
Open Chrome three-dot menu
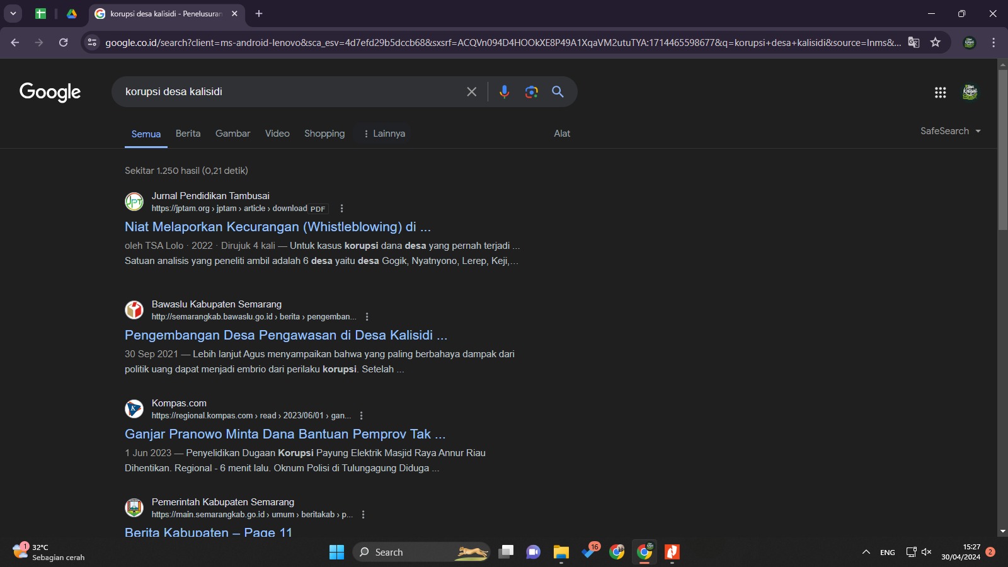coord(994,42)
